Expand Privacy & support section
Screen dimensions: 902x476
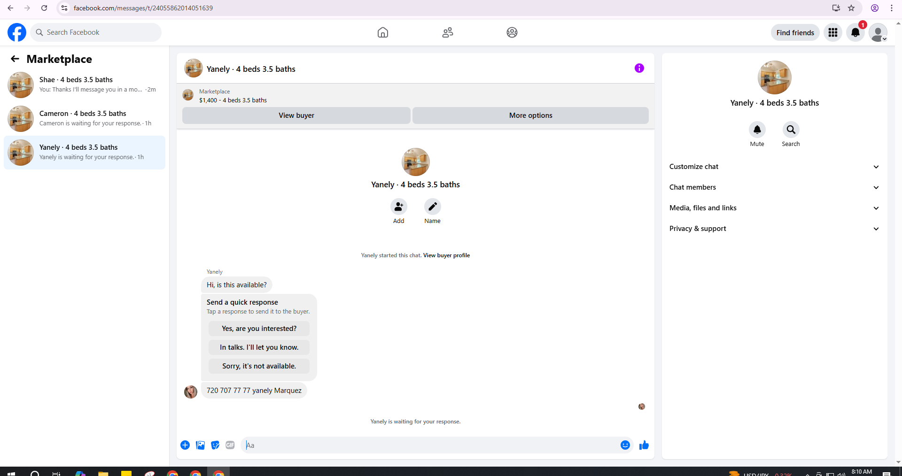(774, 229)
